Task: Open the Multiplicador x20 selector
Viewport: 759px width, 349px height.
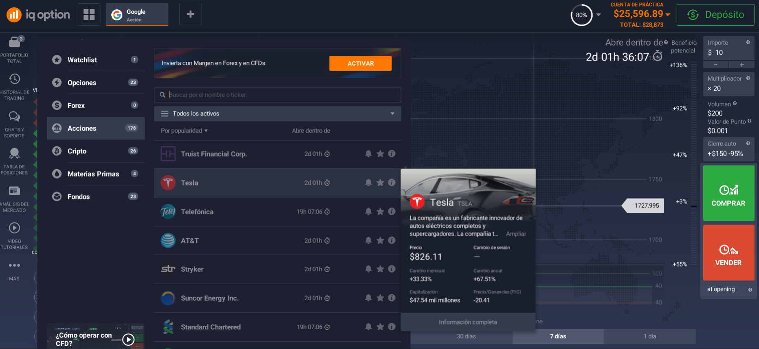Action: point(728,84)
